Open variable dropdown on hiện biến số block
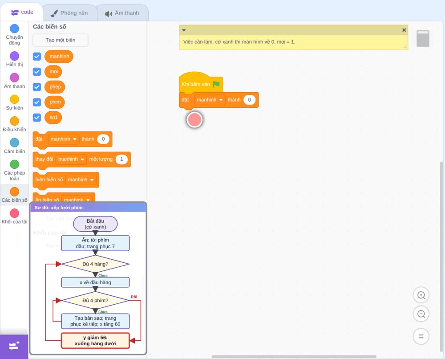The image size is (445, 359). (81, 179)
